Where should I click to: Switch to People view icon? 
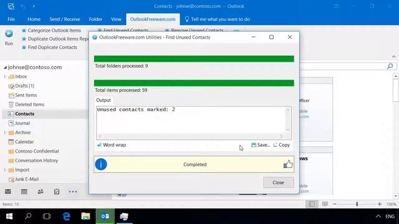point(41,192)
